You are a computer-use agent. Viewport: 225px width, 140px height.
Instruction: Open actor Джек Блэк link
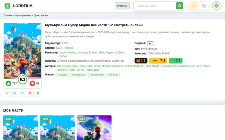[x=86, y=66]
